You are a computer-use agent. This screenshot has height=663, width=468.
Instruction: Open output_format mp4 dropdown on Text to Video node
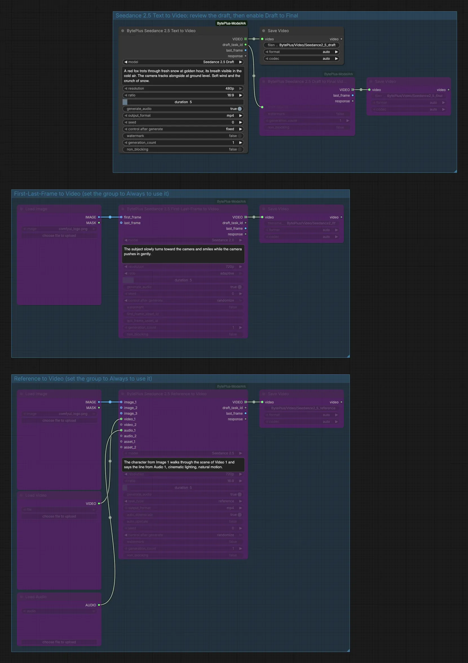point(183,116)
